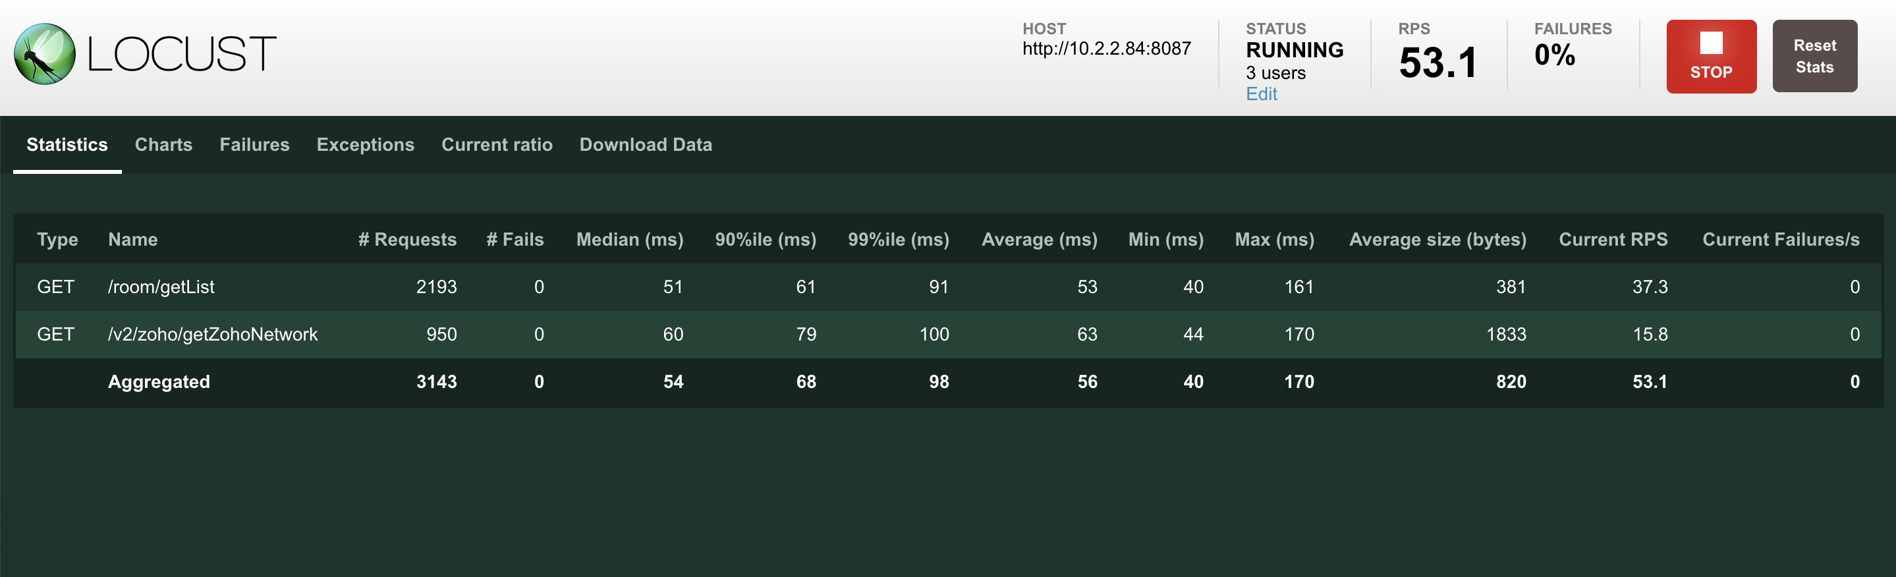Click the 37.3 current RPS cell
The image size is (1896, 577).
click(1650, 287)
